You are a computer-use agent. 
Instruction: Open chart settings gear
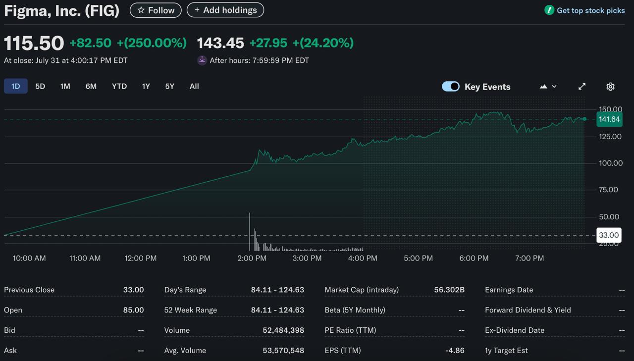click(x=610, y=87)
